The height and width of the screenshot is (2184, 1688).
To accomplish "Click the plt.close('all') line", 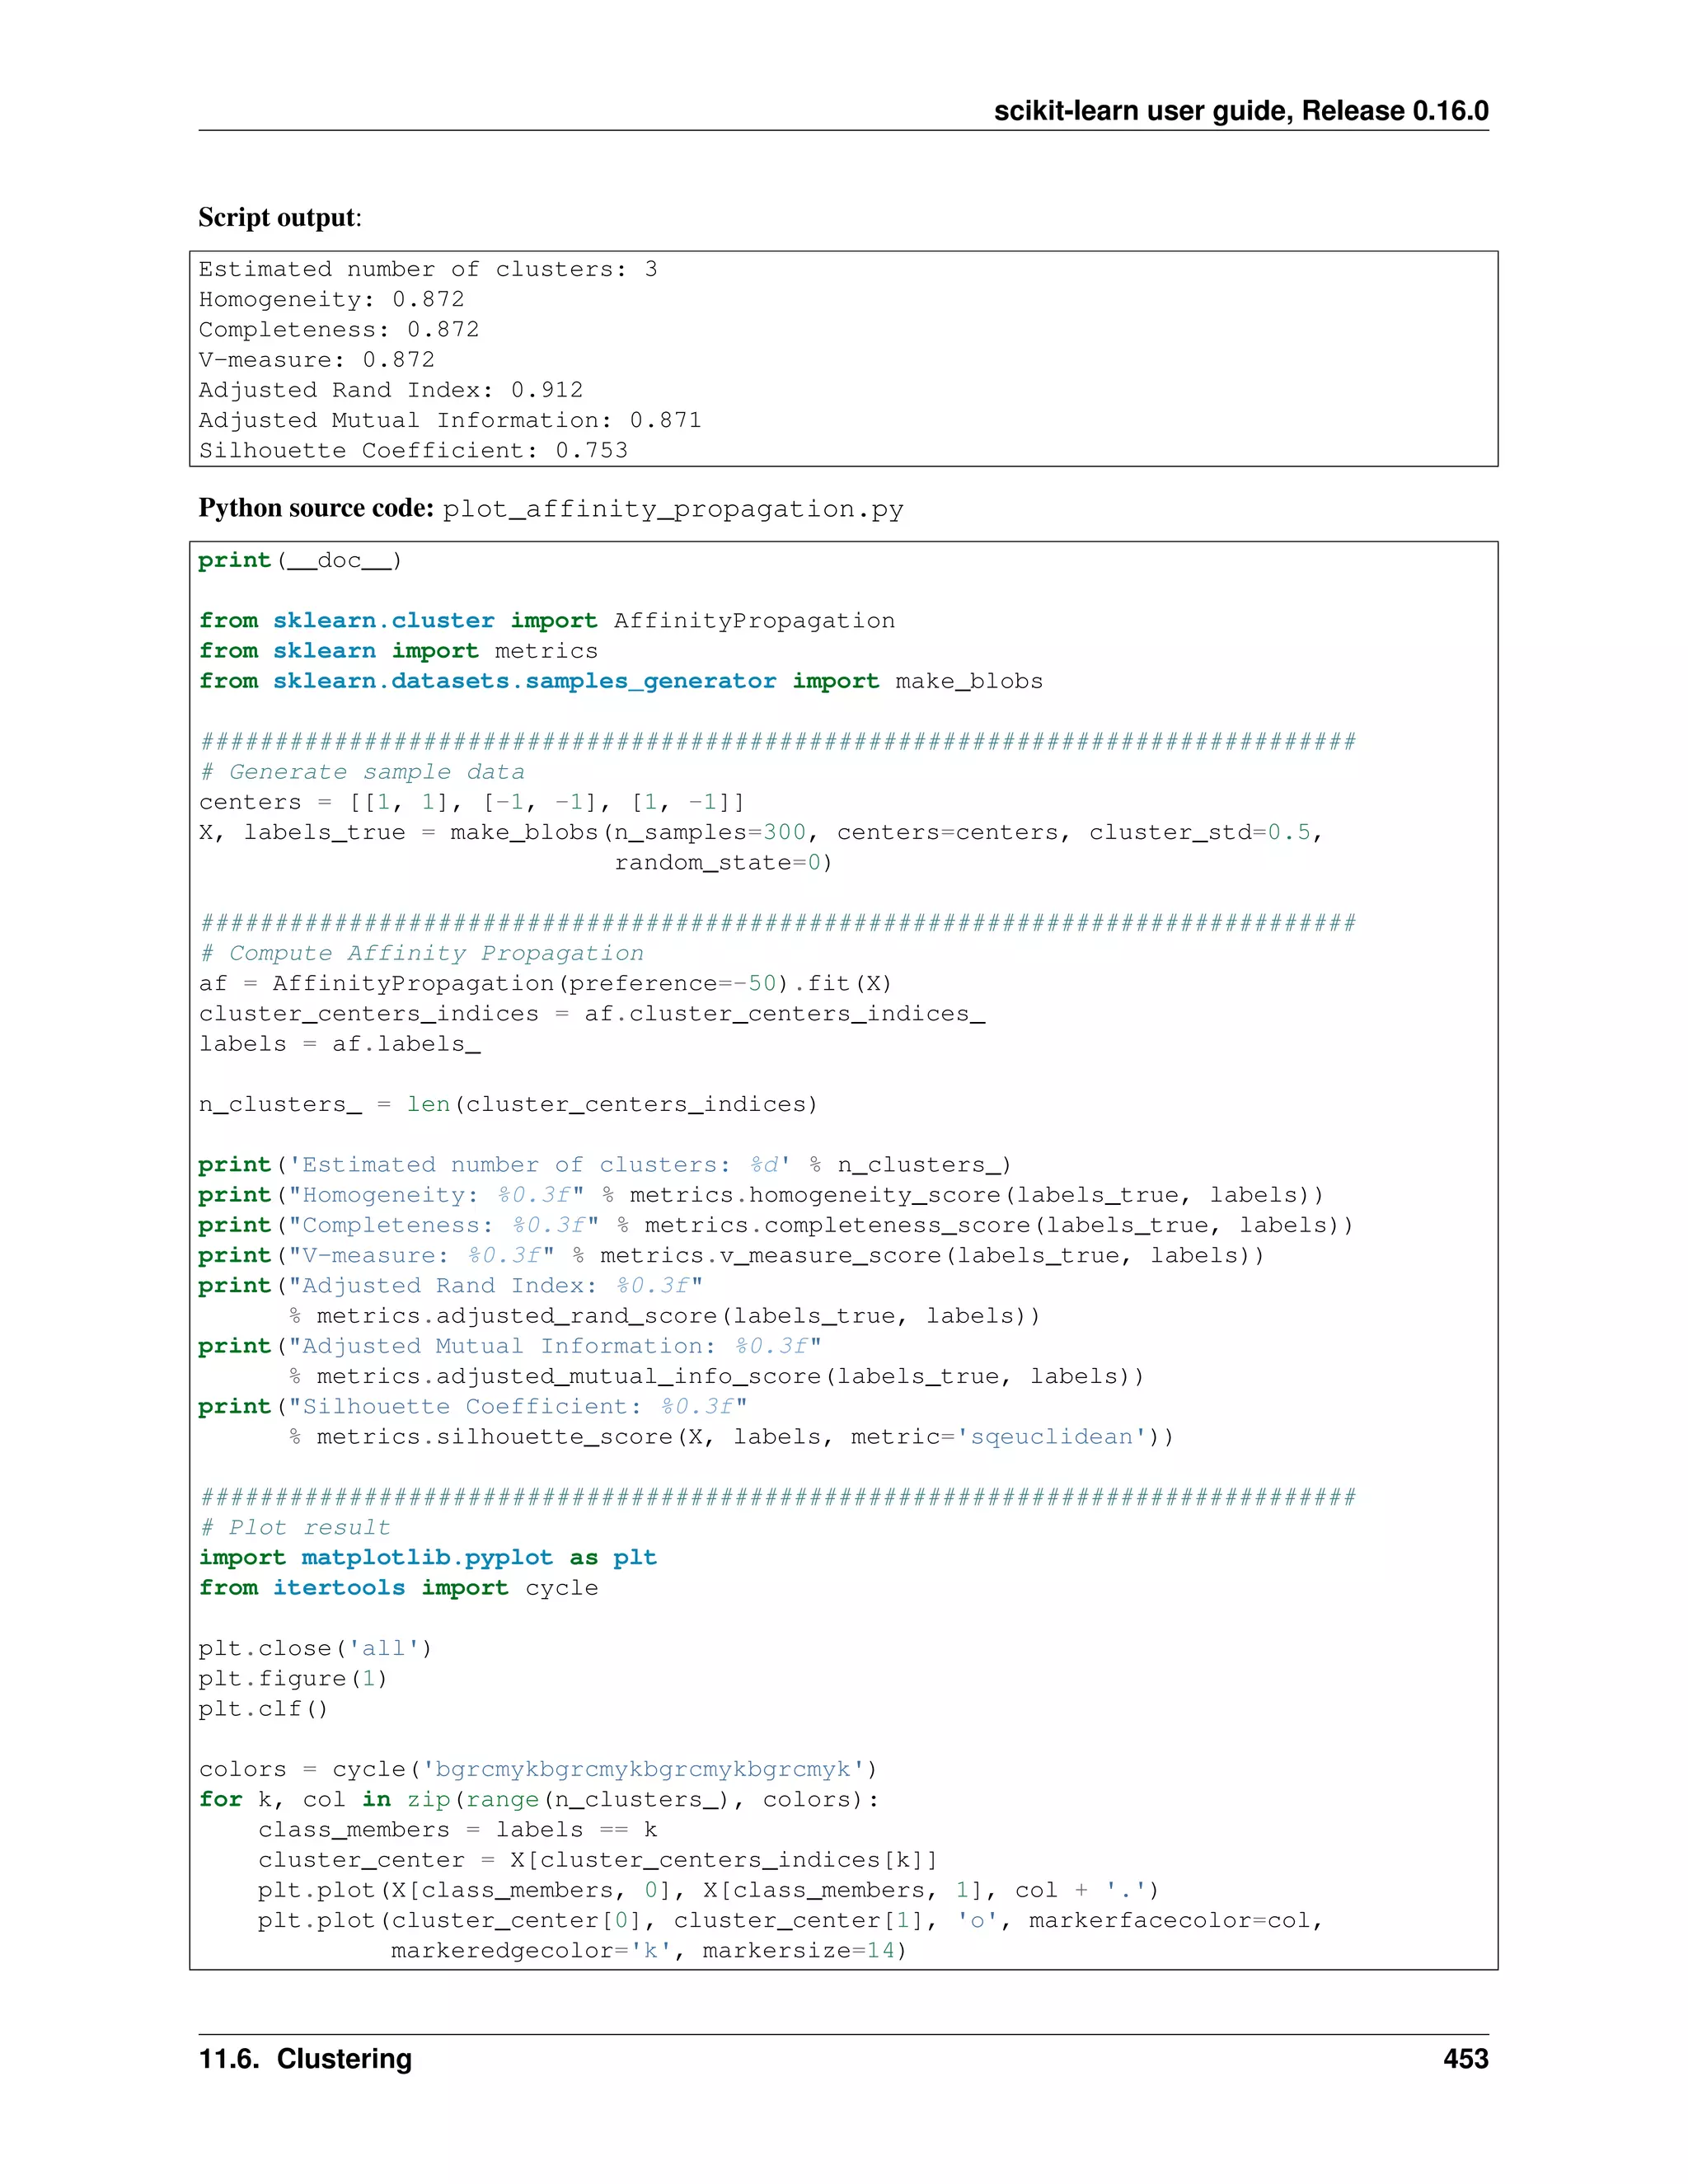I will (315, 1648).
